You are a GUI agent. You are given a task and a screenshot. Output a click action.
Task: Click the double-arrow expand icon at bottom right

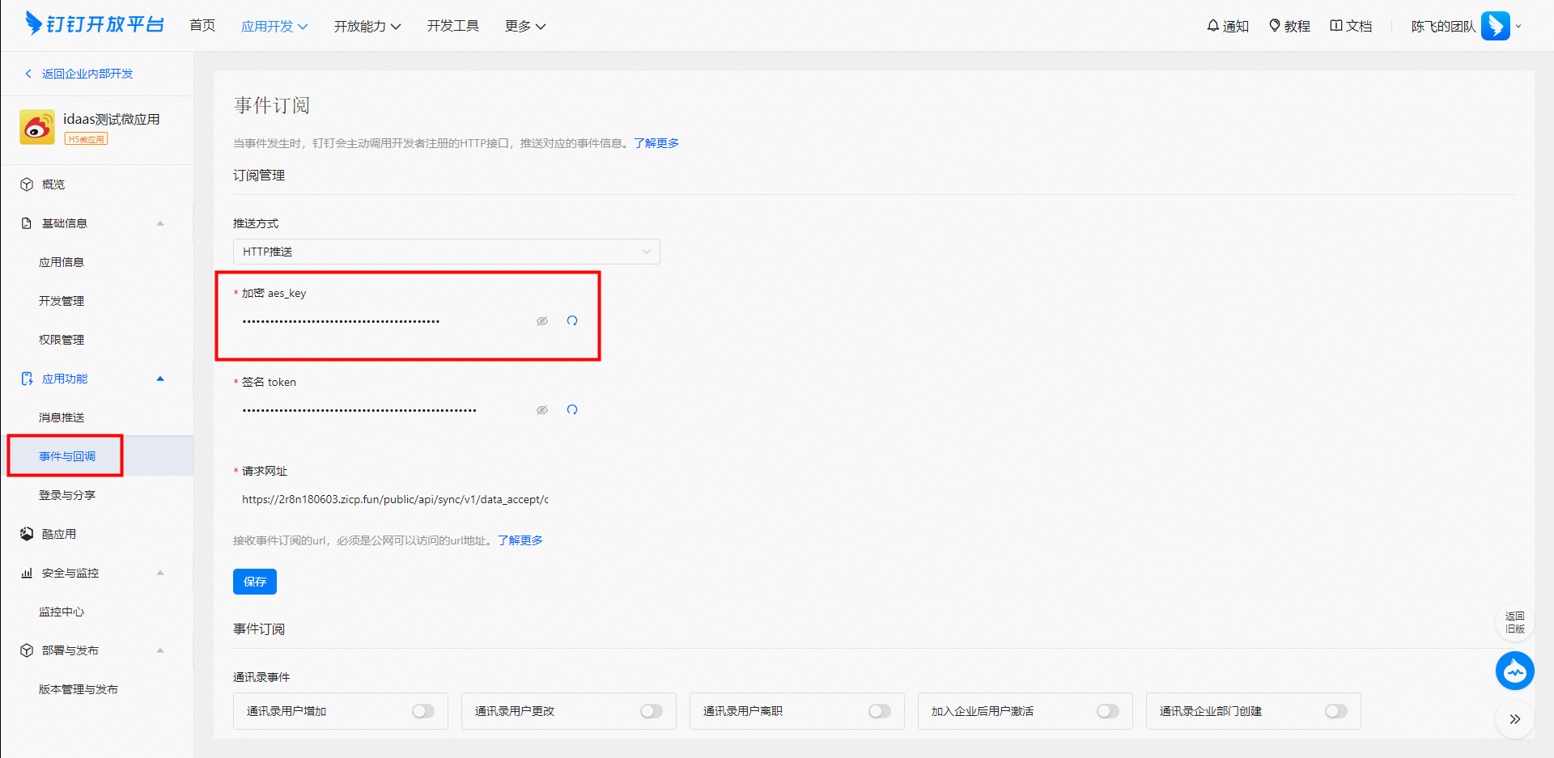pyautogui.click(x=1514, y=719)
